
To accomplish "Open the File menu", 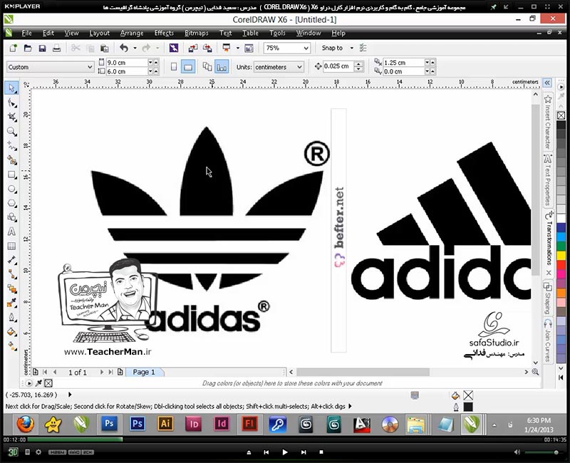I will (x=26, y=33).
